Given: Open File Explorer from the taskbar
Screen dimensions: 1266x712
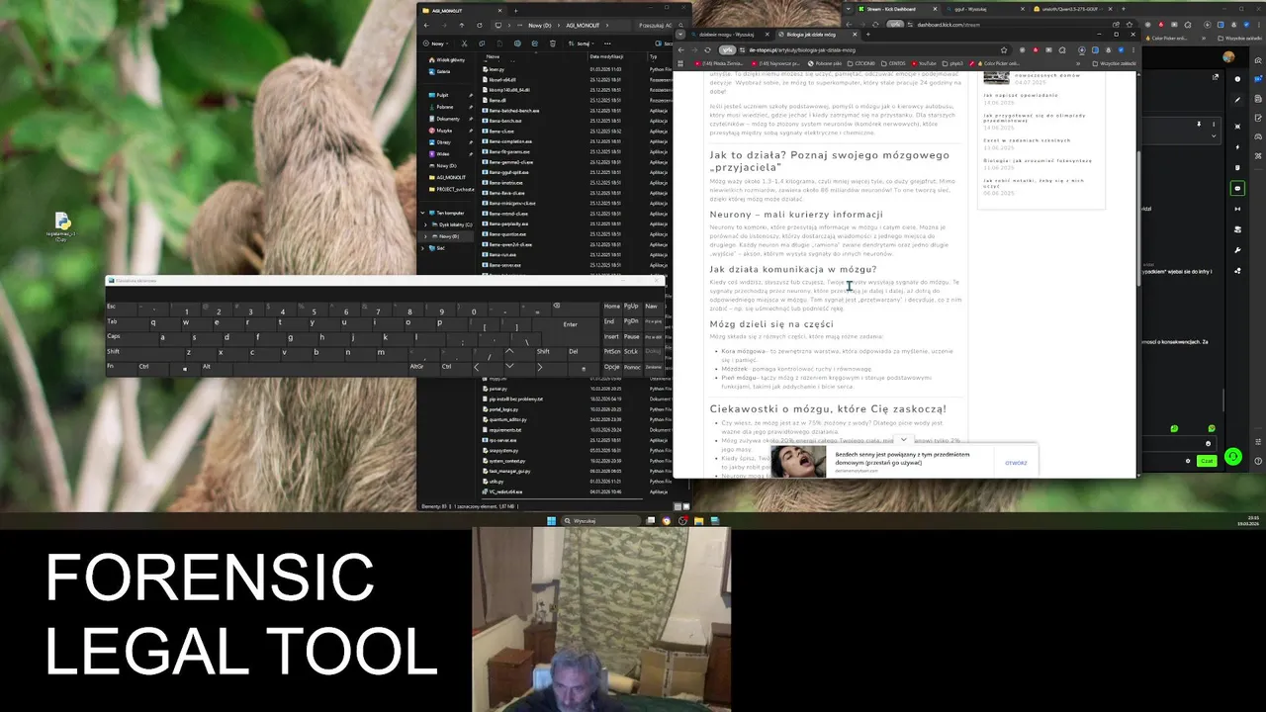Looking at the screenshot, I should [698, 521].
